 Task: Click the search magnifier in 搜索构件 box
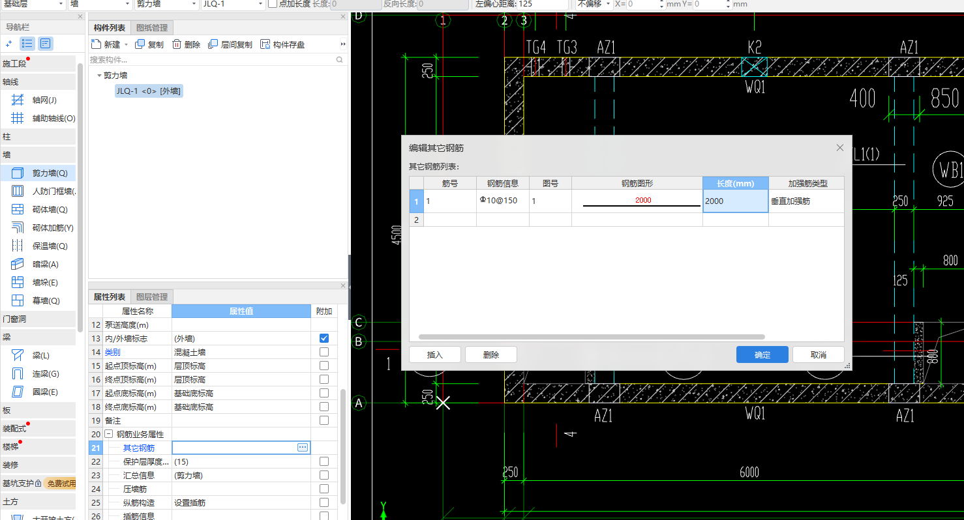[339, 59]
